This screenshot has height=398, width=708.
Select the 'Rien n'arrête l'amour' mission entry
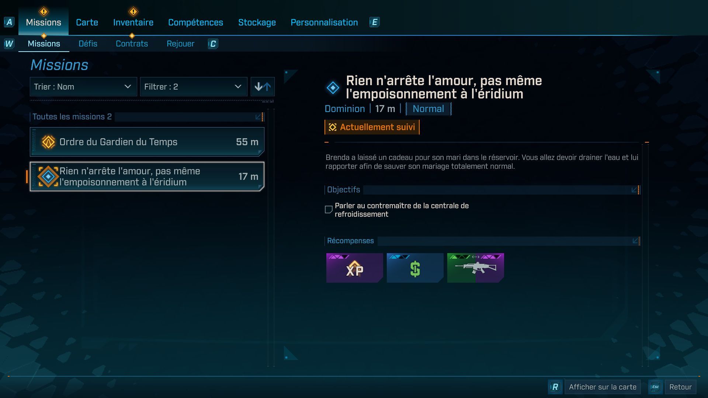pos(147,177)
